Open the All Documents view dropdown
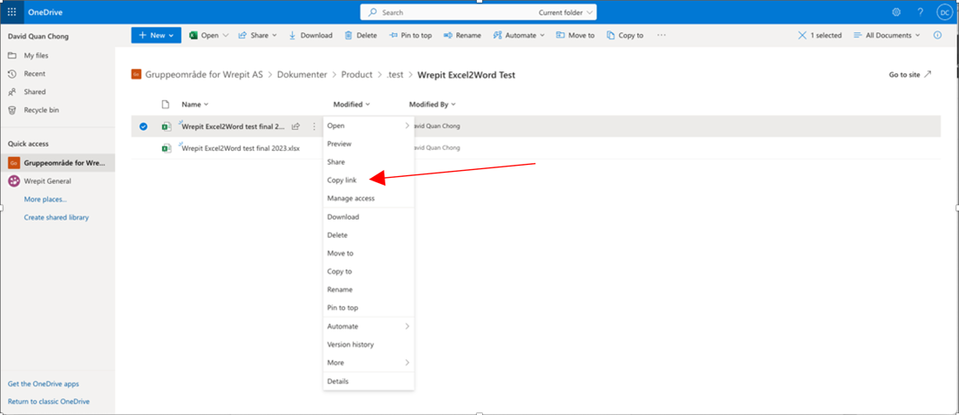Screen dimensions: 959x415 point(887,36)
